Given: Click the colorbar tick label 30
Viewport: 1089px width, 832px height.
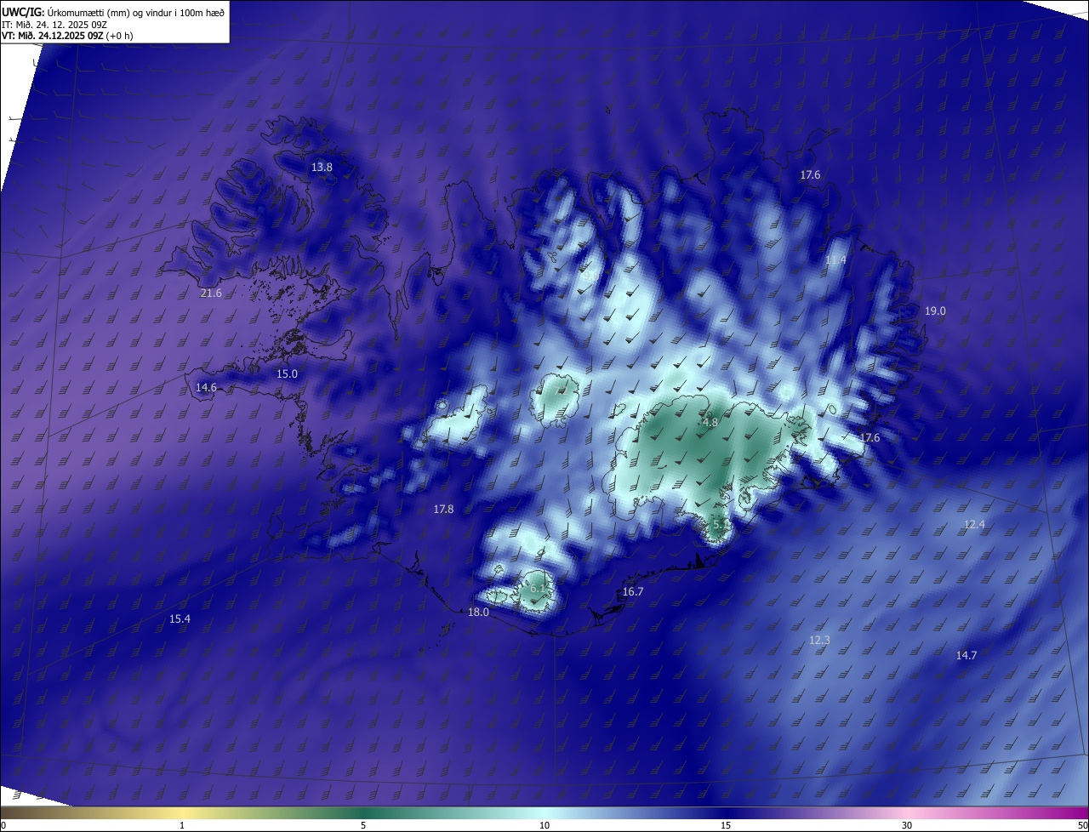Looking at the screenshot, I should tap(907, 825).
